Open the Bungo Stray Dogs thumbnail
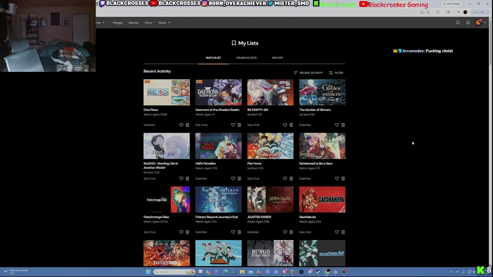The height and width of the screenshot is (277, 493). [270, 253]
